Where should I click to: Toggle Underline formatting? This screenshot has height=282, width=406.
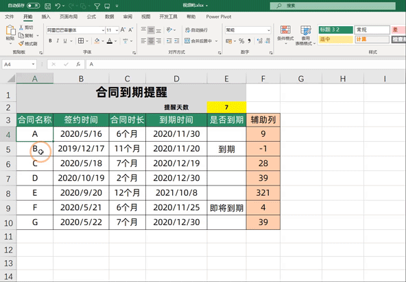pyautogui.click(x=65, y=41)
